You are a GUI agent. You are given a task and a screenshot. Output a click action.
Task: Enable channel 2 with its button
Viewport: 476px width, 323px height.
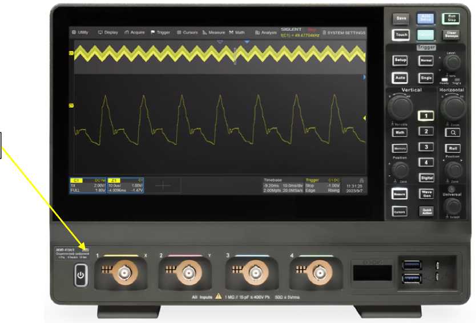click(x=425, y=131)
